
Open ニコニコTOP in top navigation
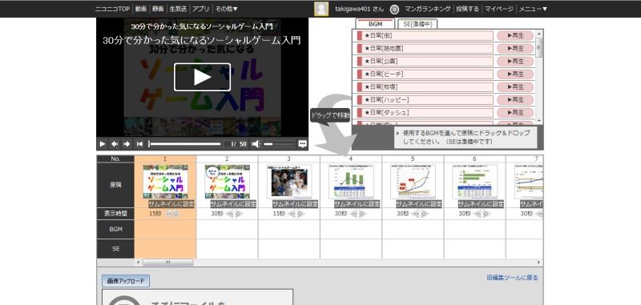click(112, 9)
